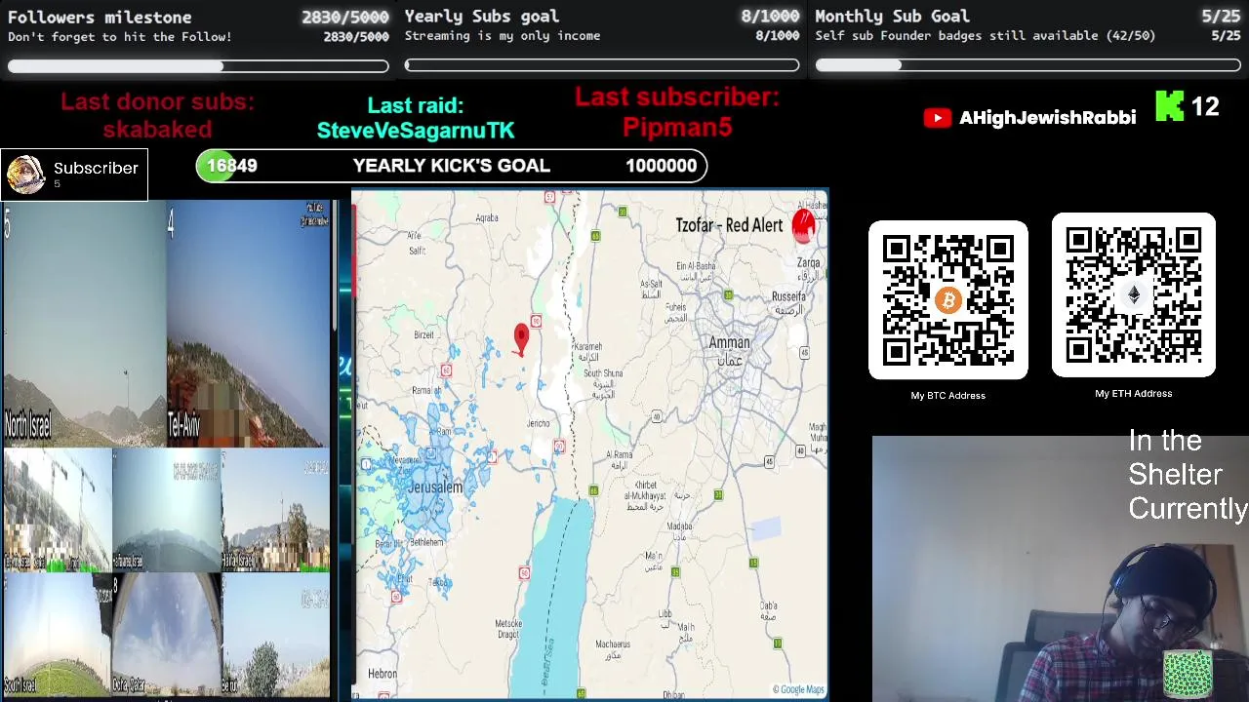
Task: Click the Karameh label on the map
Action: pos(587,346)
